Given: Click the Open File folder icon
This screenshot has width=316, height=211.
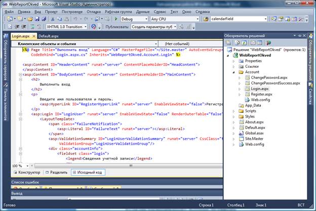Looking at the screenshot, I should coord(30,19).
